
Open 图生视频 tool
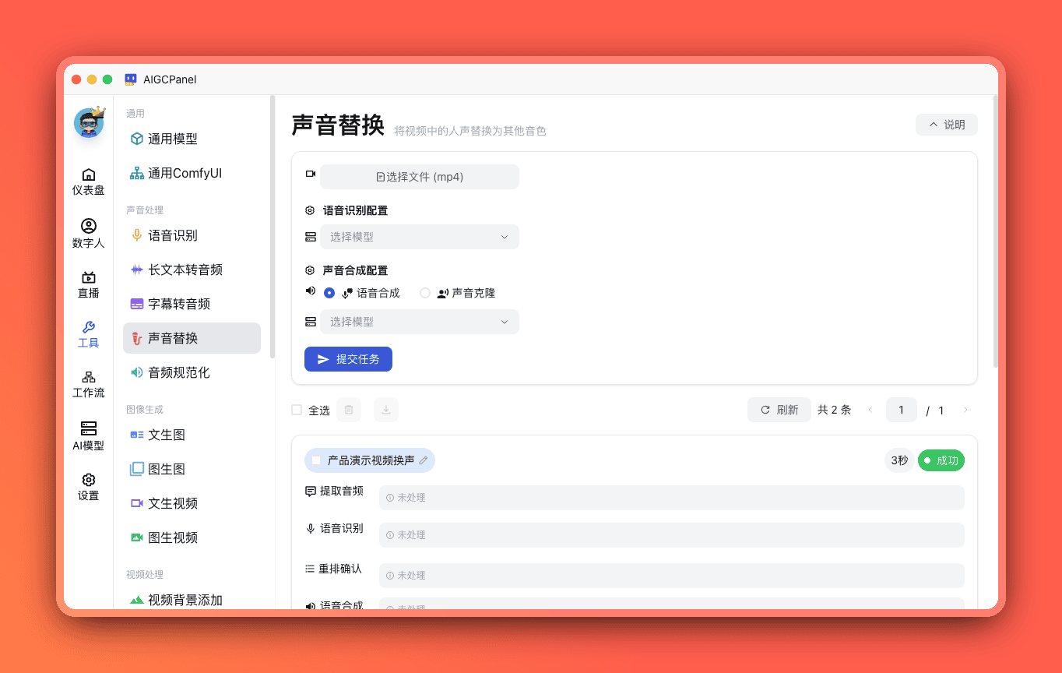point(192,537)
